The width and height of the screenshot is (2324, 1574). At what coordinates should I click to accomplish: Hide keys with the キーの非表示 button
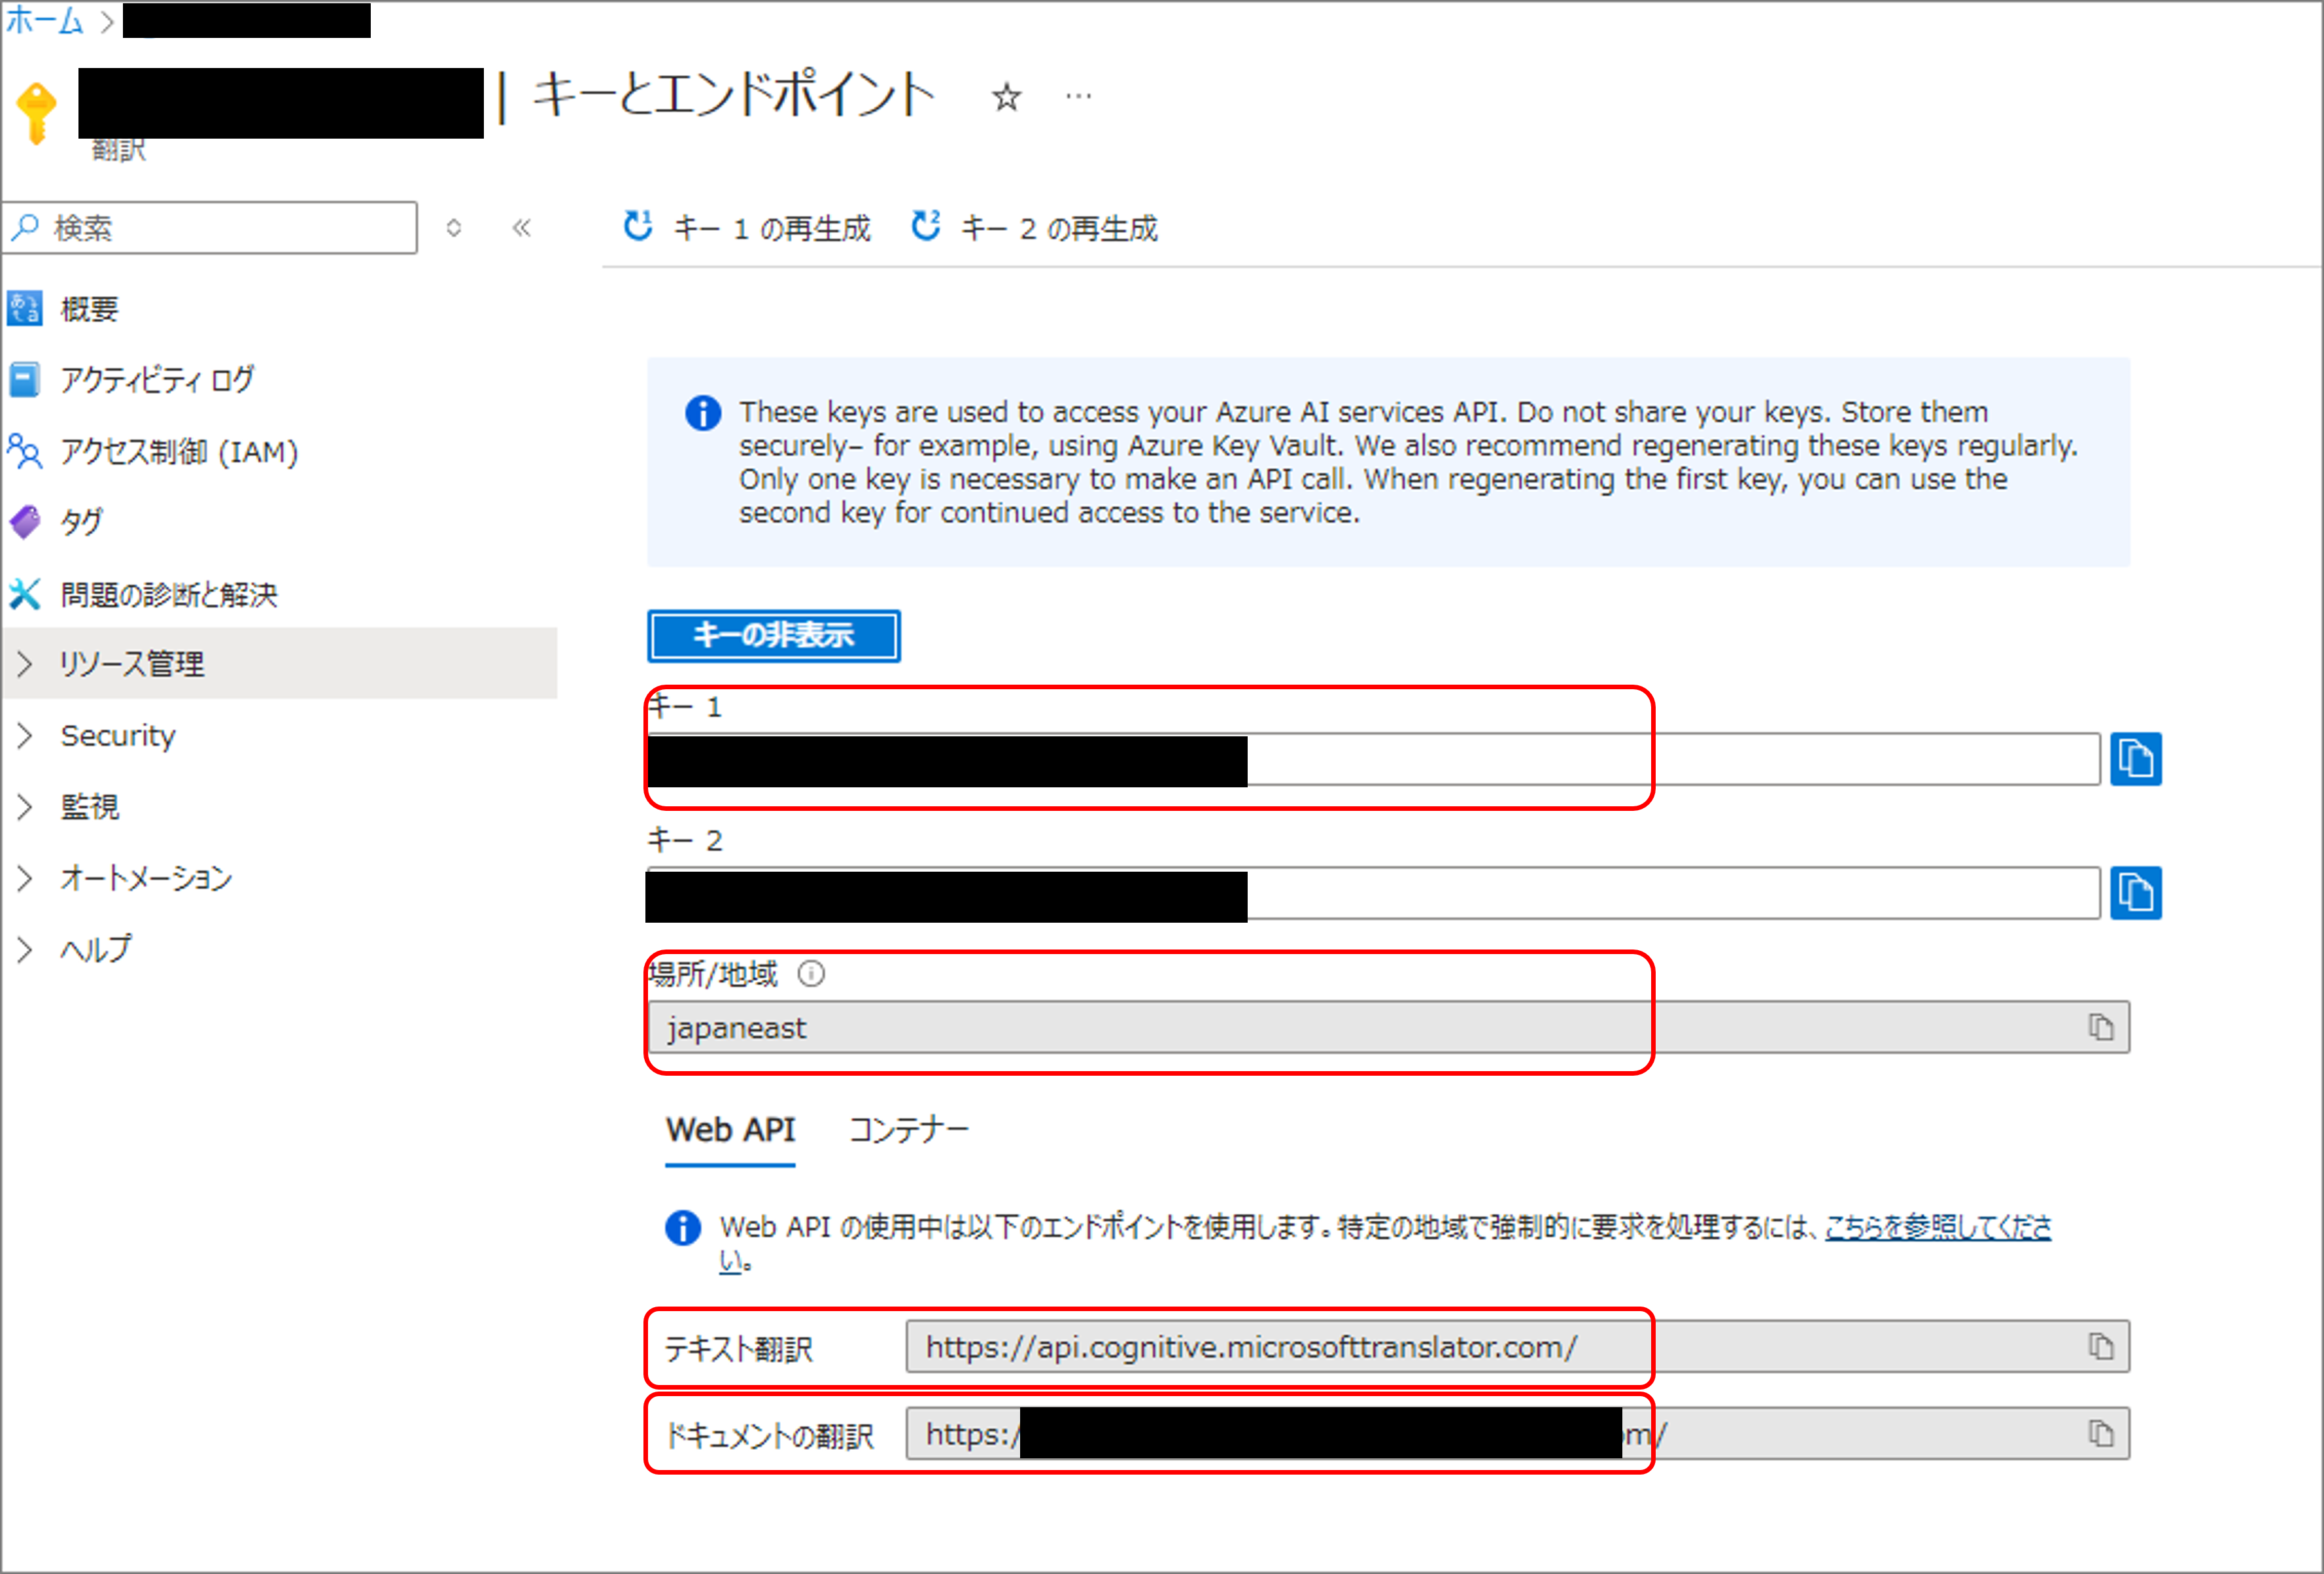tap(773, 635)
